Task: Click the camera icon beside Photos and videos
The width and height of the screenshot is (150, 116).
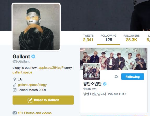Action: 15,113
